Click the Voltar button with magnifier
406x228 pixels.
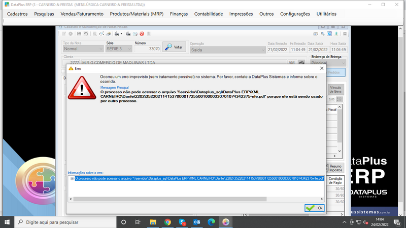[x=174, y=47]
